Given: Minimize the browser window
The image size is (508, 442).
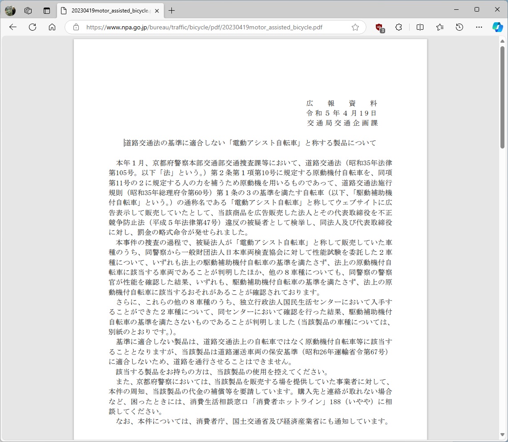Looking at the screenshot, I should [456, 9].
